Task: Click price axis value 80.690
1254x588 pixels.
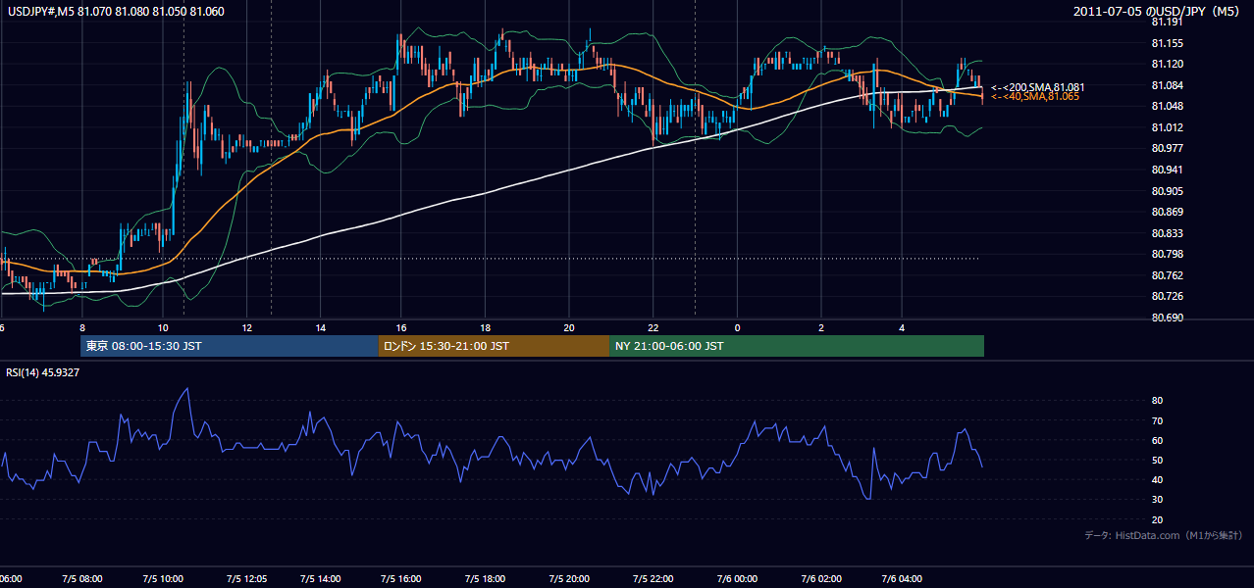Action: point(1167,318)
